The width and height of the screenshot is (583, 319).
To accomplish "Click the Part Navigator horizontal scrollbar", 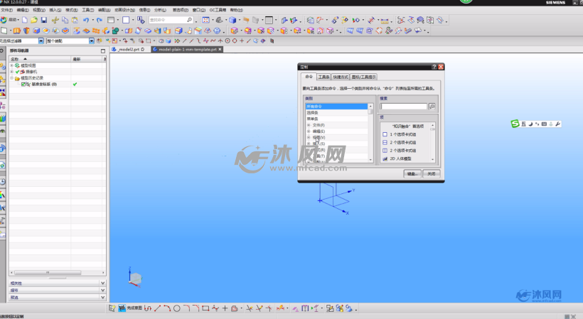I will pos(48,273).
